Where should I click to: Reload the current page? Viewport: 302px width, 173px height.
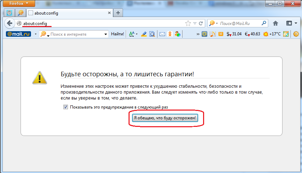pyautogui.click(x=201, y=23)
